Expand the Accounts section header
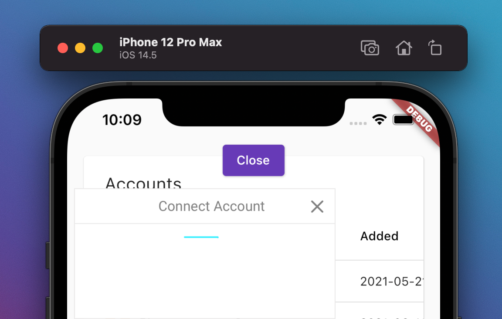Viewport: 502px width, 319px height. 143,183
